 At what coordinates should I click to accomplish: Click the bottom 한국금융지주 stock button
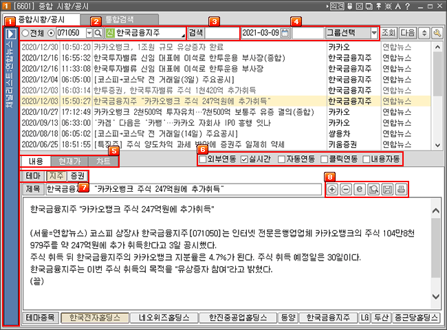click(328, 318)
